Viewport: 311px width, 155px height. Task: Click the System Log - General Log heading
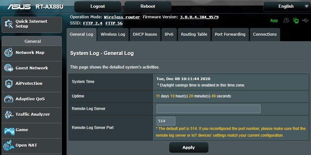coord(102,53)
